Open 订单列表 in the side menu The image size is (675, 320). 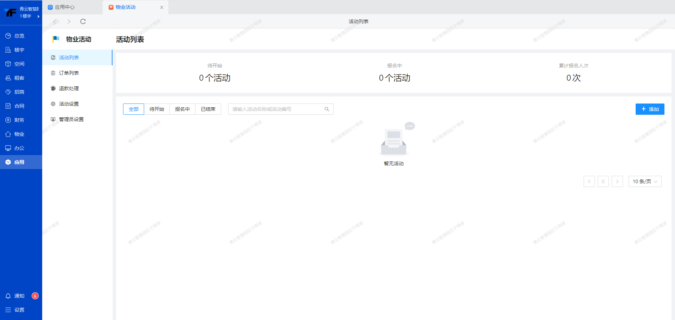[69, 73]
